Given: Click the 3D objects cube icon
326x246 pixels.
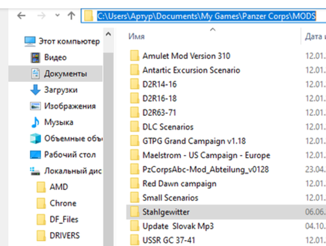Looking at the screenshot, I should click(x=35, y=139).
